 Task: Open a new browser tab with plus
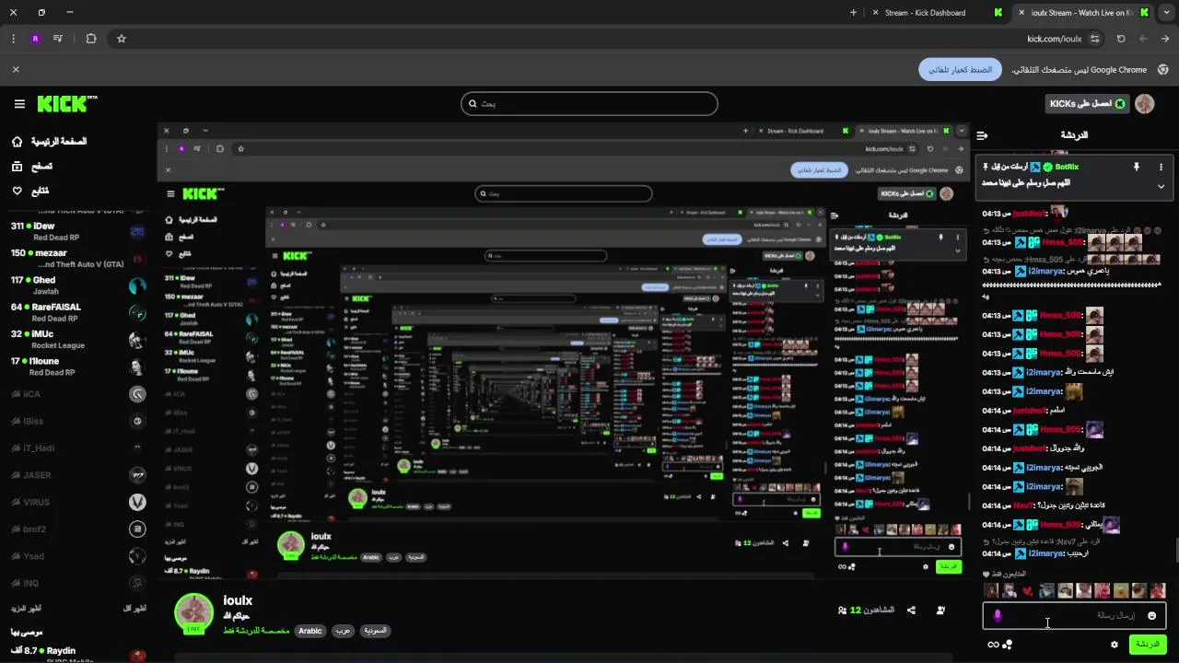(x=853, y=13)
